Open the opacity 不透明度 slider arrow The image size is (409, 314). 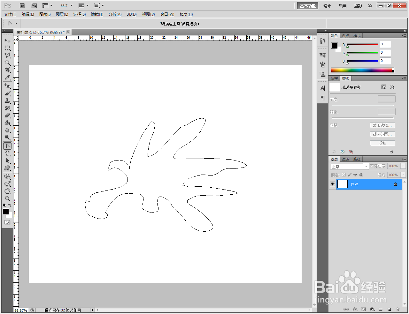coord(403,166)
